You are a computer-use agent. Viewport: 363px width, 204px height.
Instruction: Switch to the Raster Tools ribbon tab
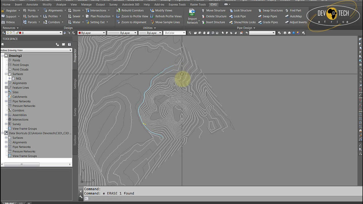[198, 4]
